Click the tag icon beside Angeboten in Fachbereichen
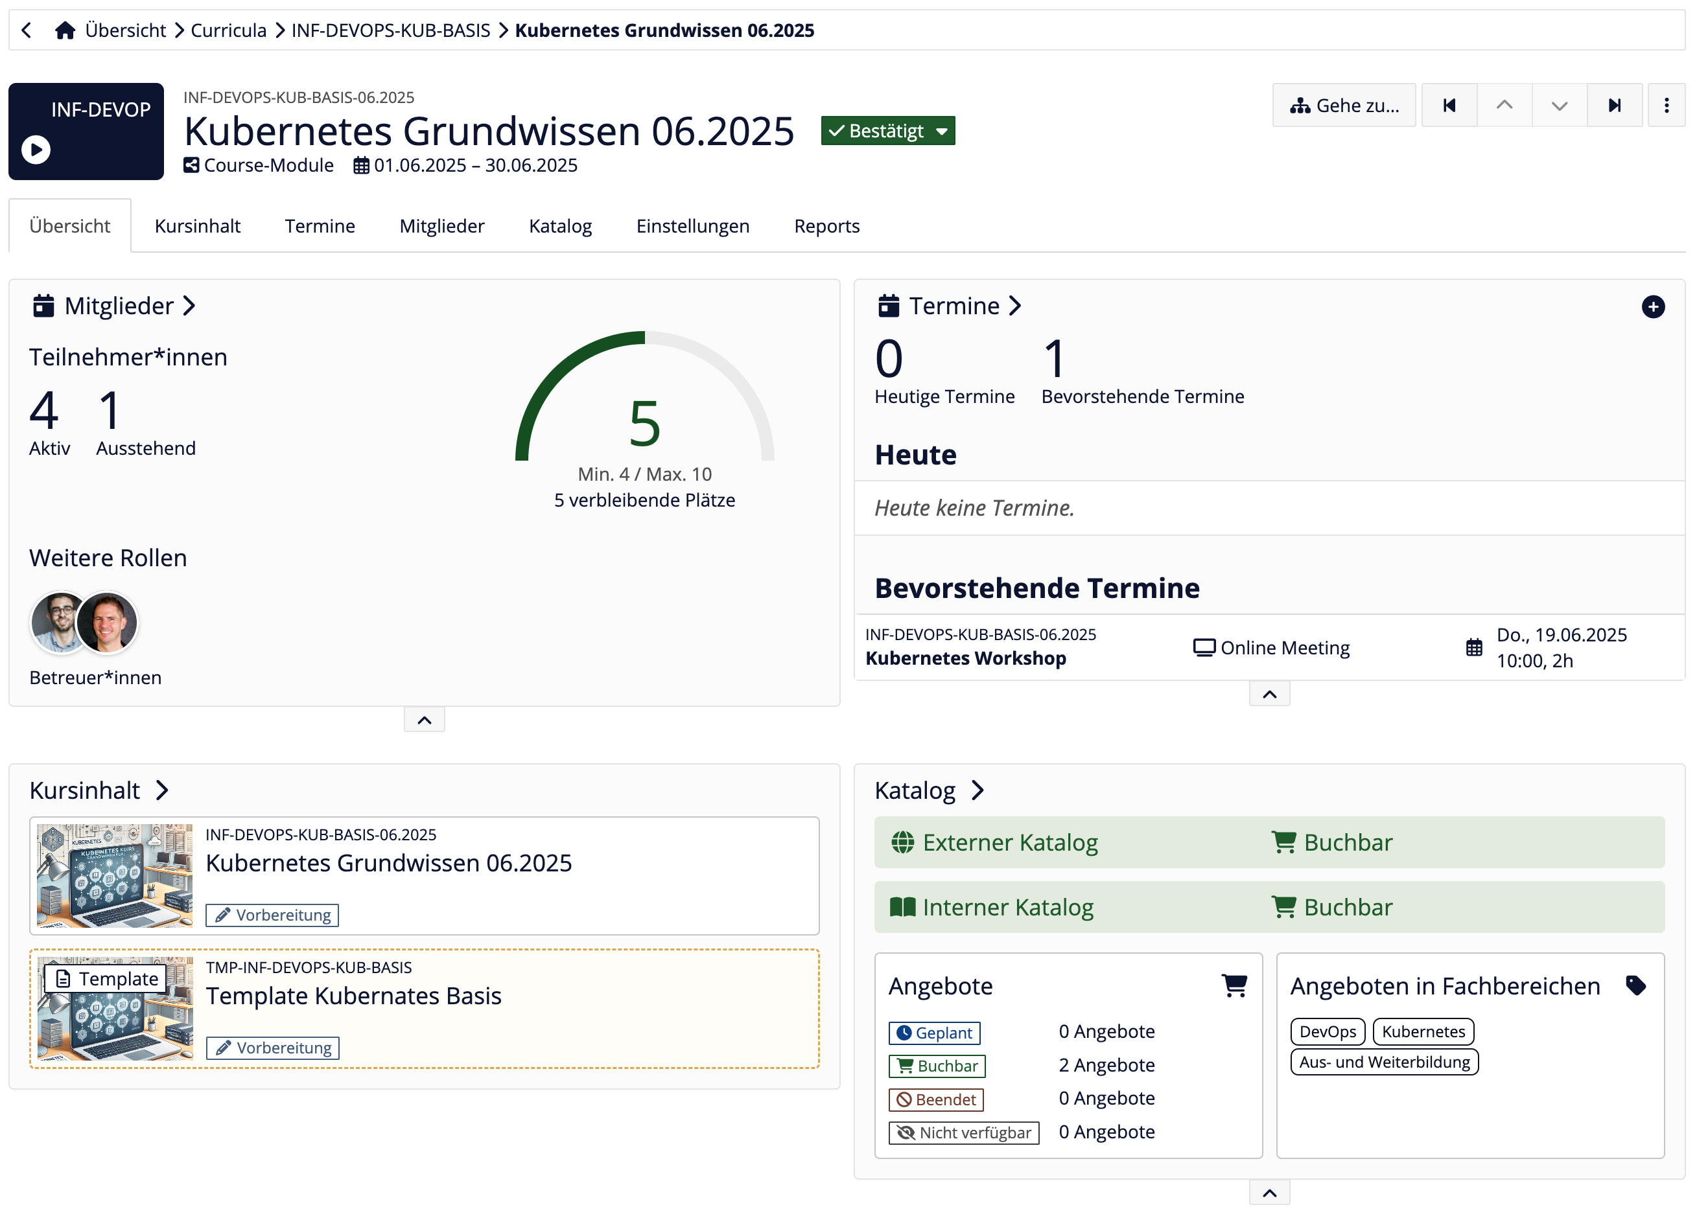1697x1218 pixels. 1635,985
